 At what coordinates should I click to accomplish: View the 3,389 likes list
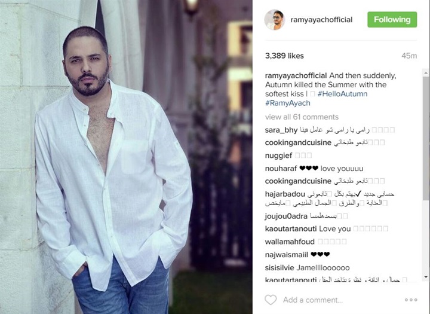tap(284, 56)
